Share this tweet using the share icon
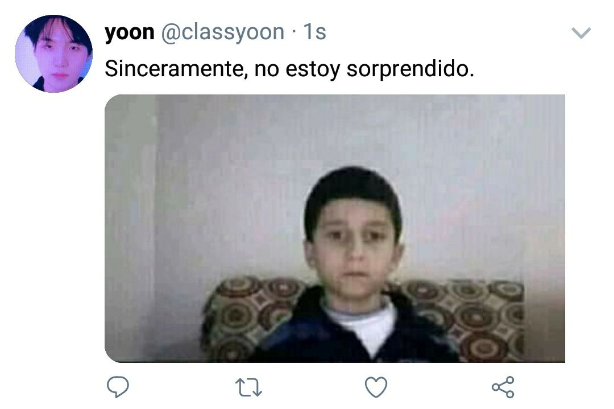614x409 pixels. [x=503, y=387]
